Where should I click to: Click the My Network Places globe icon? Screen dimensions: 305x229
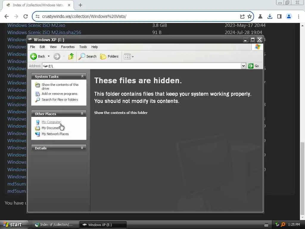click(x=38, y=134)
